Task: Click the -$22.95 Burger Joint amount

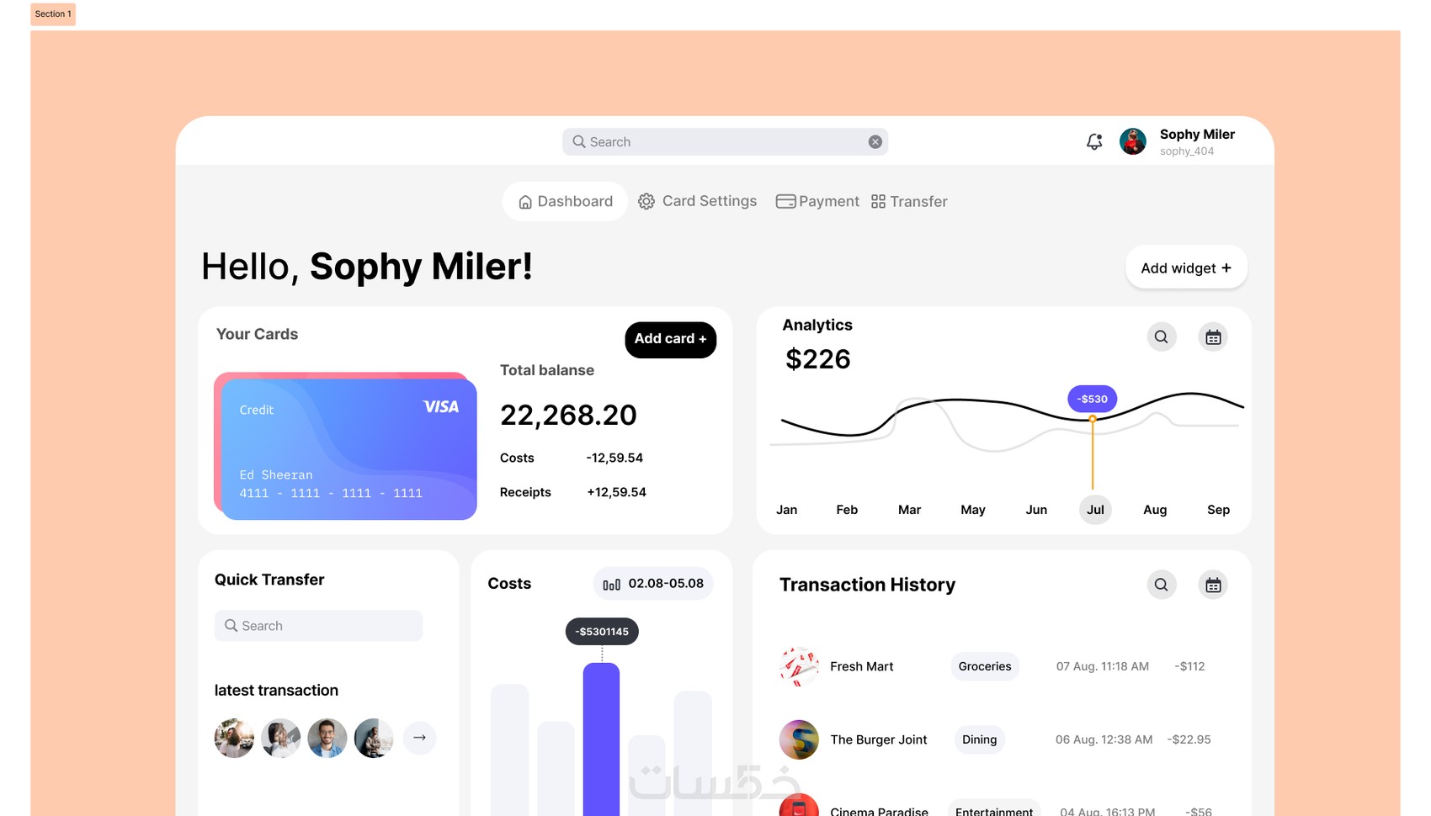Action: click(1189, 739)
